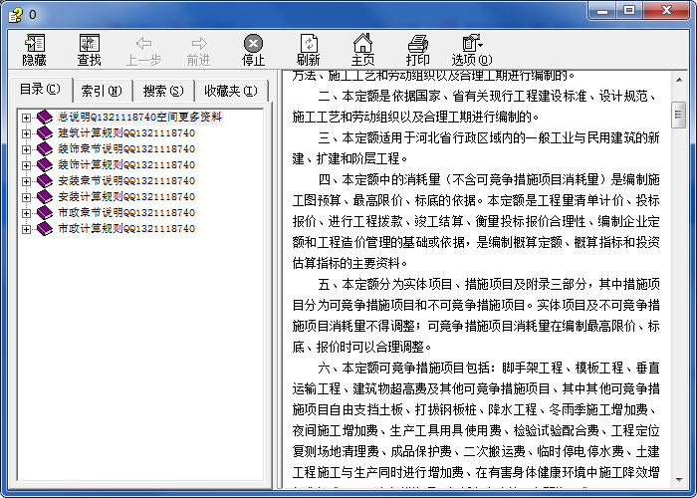Select 安装计算规则QQ1321118740 tree entry
697x498 pixels.
[x=126, y=197]
